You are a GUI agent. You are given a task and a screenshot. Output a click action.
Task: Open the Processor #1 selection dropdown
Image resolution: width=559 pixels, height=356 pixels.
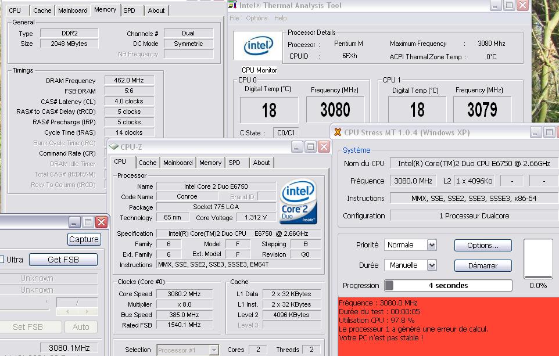(214, 350)
